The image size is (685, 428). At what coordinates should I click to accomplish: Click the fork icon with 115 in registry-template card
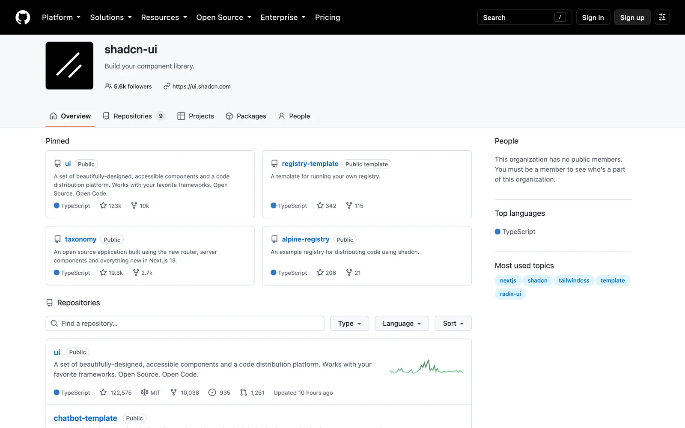(349, 205)
